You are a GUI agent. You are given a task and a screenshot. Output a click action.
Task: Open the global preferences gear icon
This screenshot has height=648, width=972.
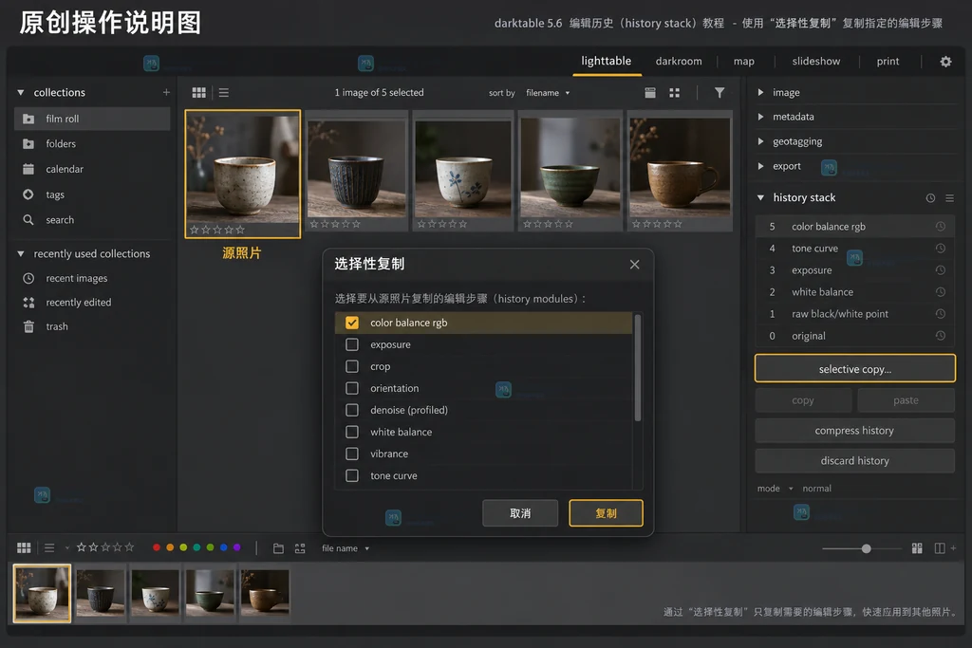945,62
